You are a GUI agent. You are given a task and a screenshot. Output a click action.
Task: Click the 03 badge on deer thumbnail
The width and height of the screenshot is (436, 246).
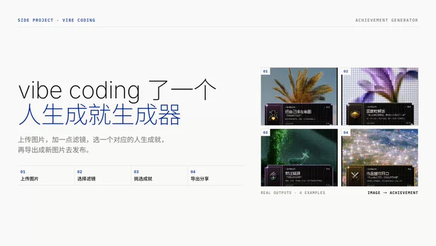pyautogui.click(x=265, y=132)
